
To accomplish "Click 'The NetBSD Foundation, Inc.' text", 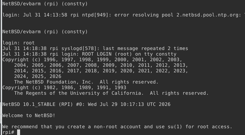I will pyautogui.click(x=54, y=82).
